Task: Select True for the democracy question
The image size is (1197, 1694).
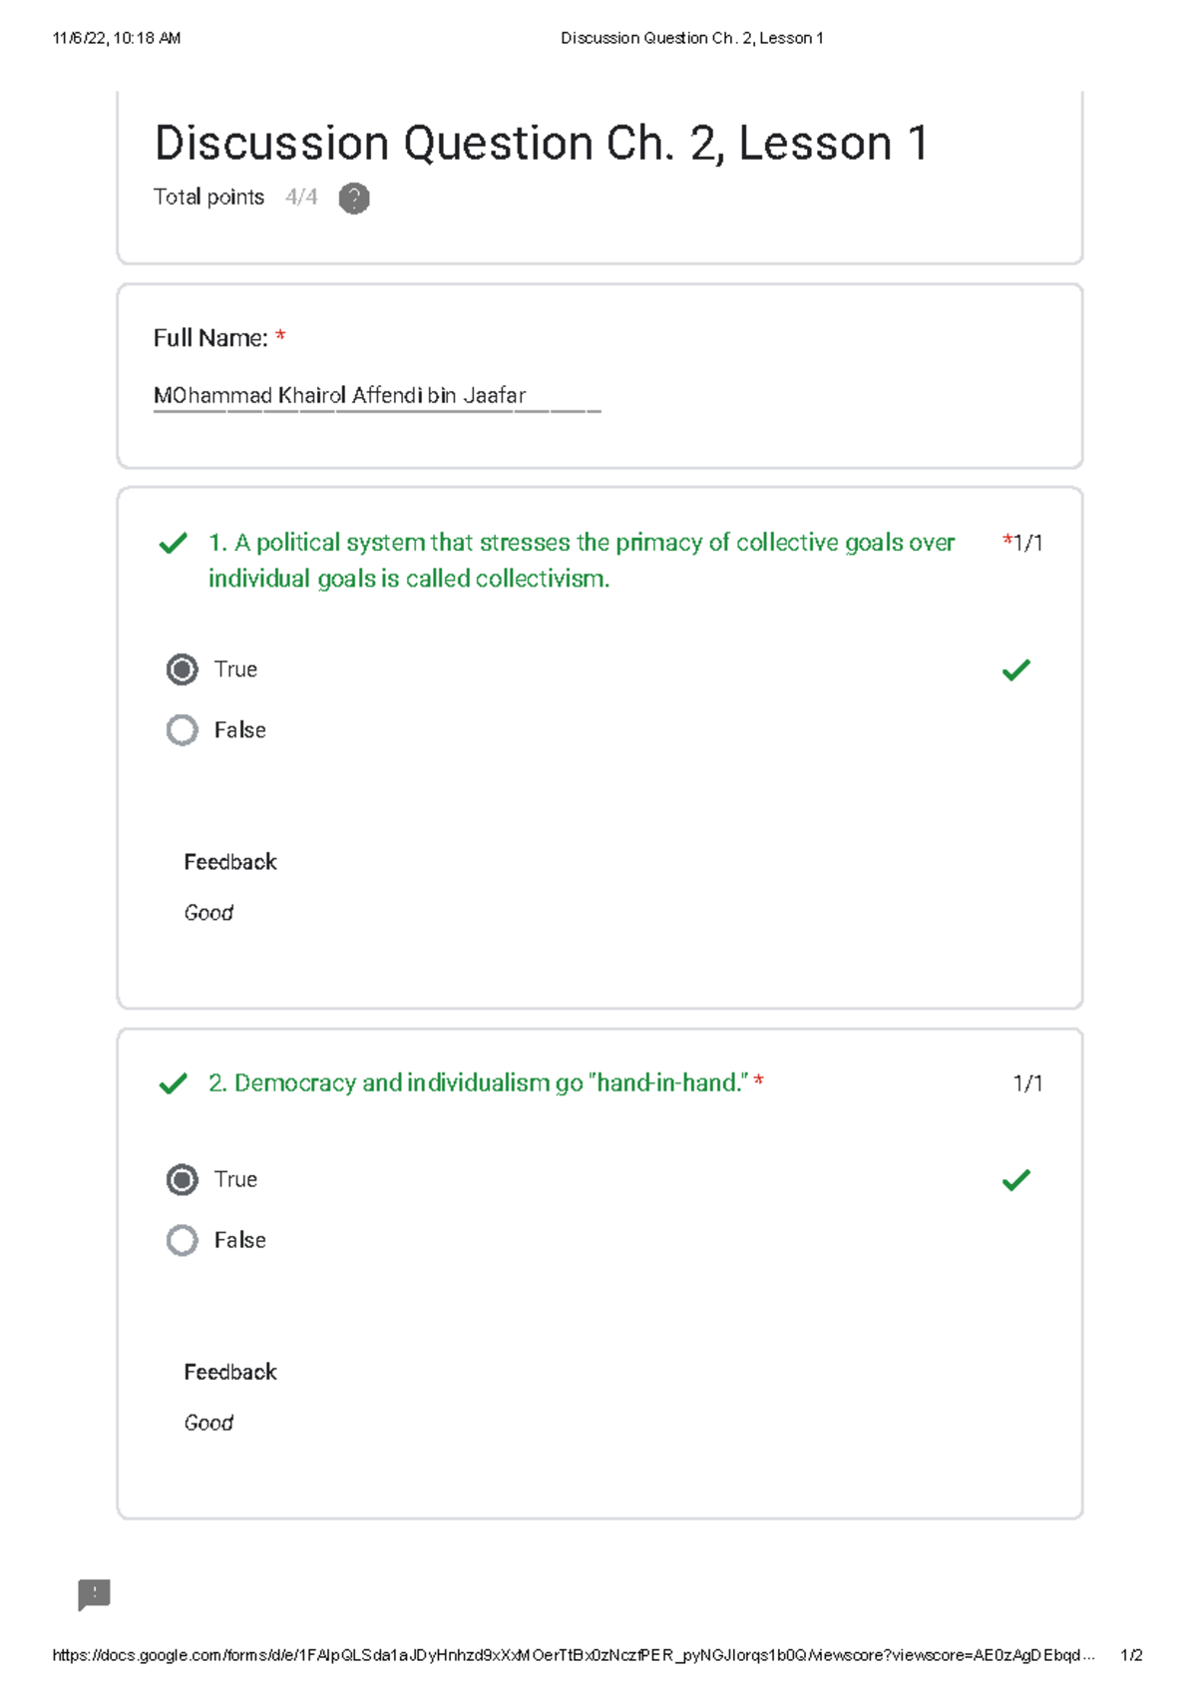Action: pos(183,1180)
